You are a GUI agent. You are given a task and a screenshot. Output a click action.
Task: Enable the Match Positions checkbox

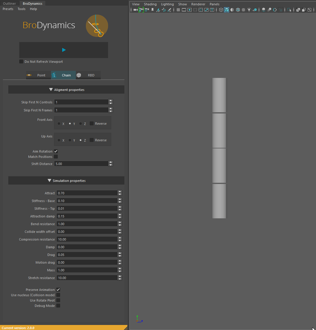click(56, 157)
